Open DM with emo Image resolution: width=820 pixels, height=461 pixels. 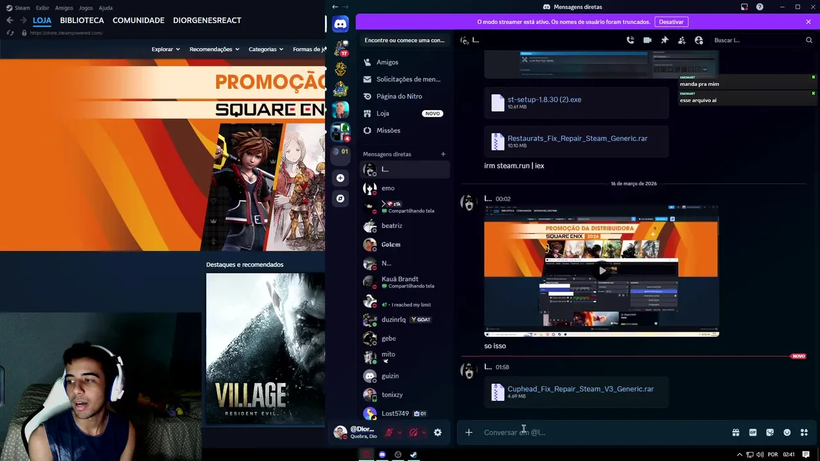pos(404,188)
